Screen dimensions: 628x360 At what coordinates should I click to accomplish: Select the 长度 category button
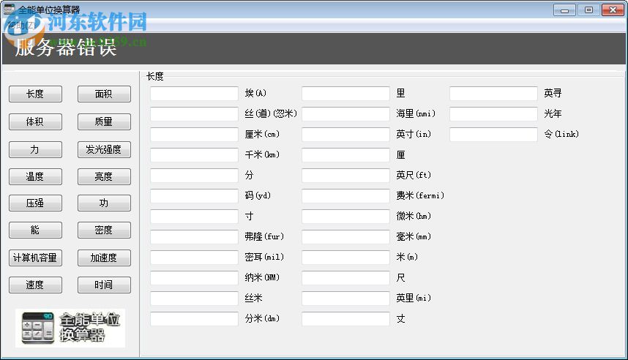pyautogui.click(x=35, y=94)
